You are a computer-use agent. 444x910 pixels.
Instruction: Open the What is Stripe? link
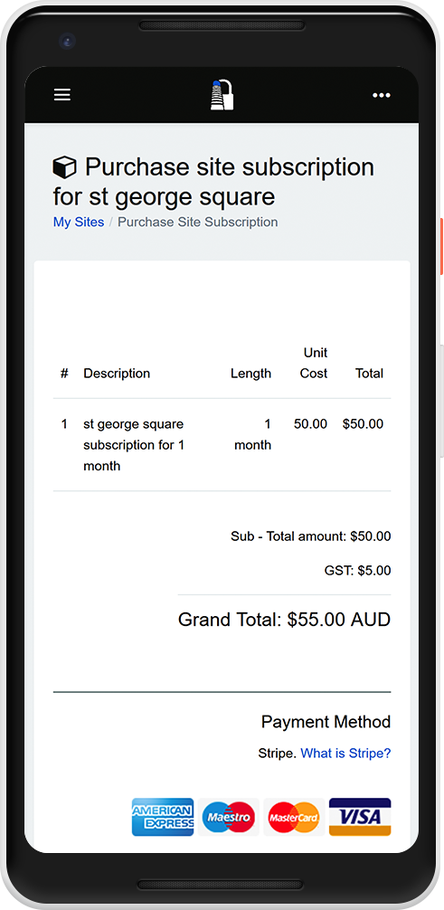(x=346, y=754)
